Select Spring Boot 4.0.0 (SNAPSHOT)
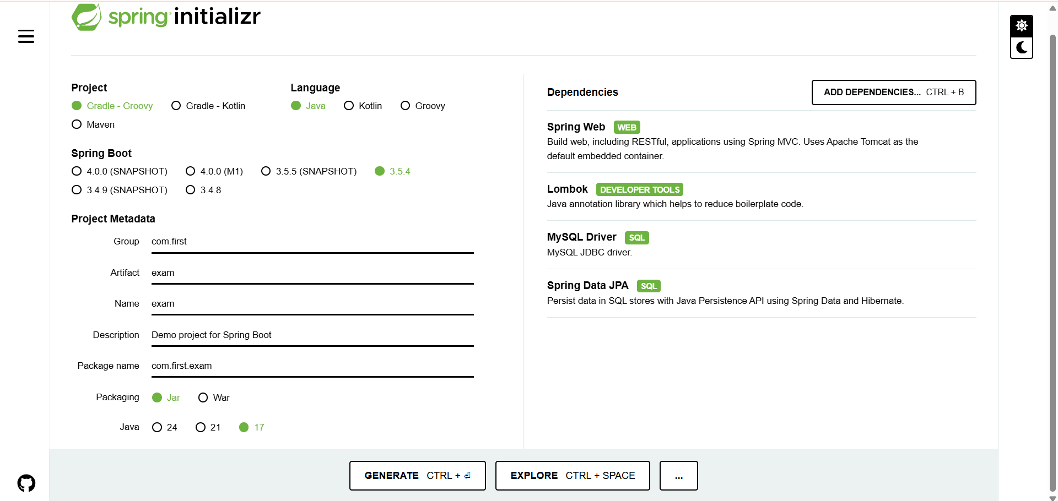The width and height of the screenshot is (1058, 501). [x=120, y=171]
